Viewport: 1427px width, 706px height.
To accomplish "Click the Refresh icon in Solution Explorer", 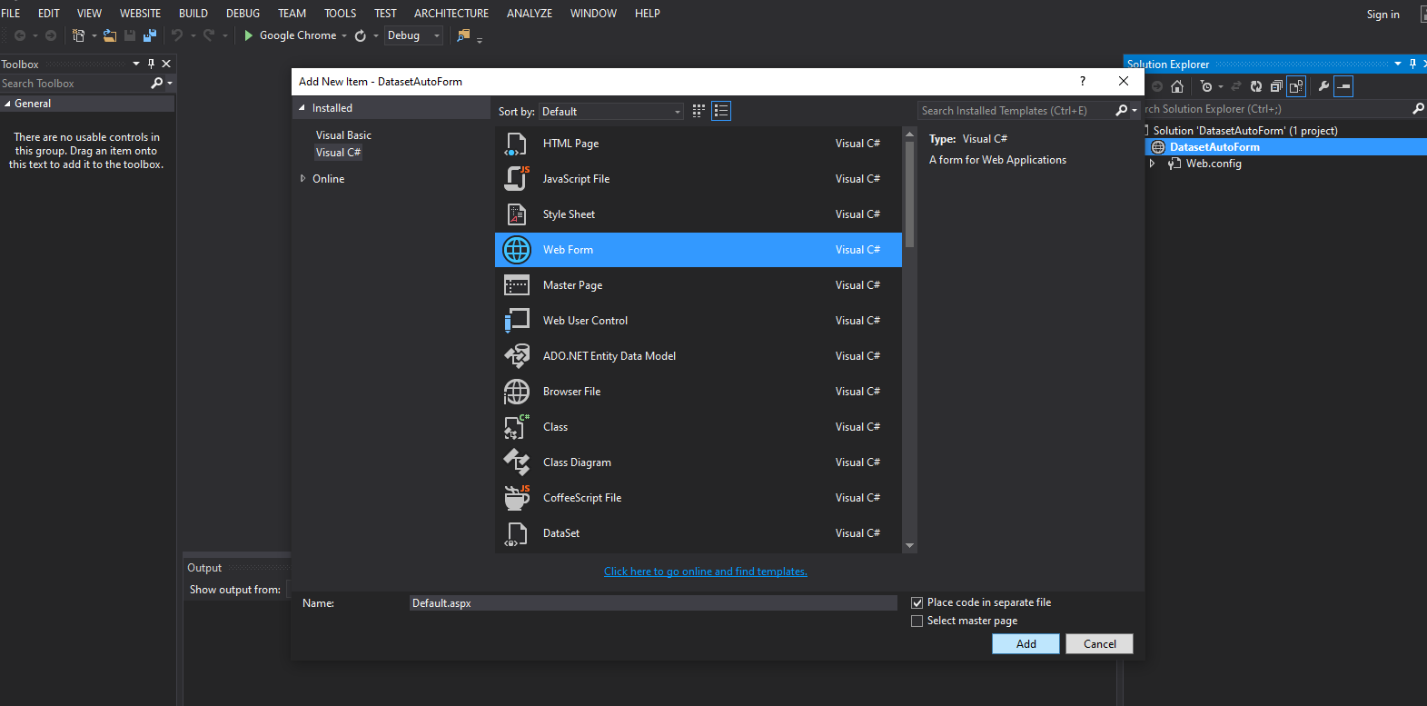I will coord(1256,86).
